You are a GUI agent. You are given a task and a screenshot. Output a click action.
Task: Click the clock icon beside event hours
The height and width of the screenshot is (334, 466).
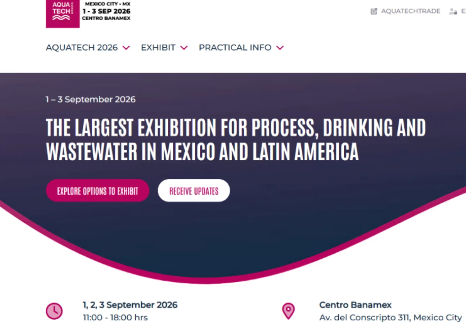pyautogui.click(x=54, y=311)
